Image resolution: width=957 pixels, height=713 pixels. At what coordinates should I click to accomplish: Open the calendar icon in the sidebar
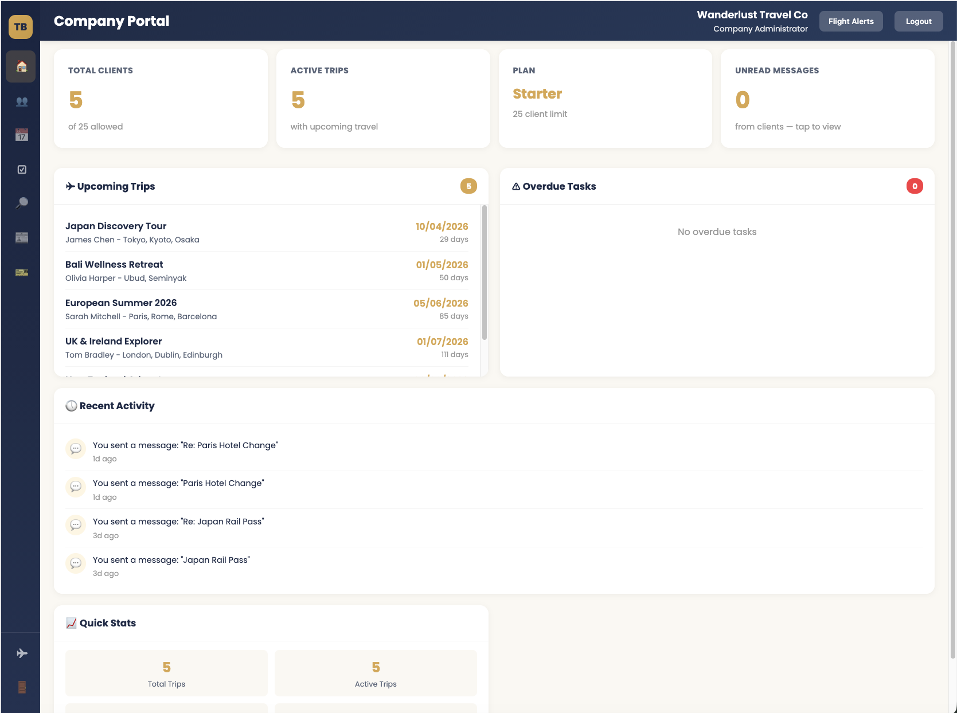point(21,135)
